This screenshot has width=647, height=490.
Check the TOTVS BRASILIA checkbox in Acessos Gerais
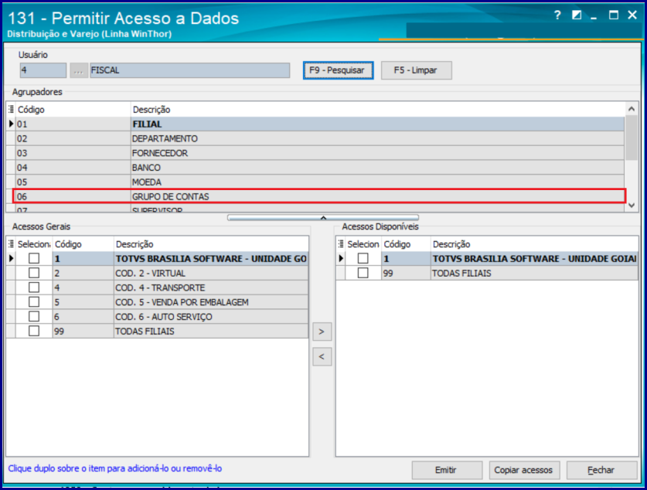coord(34,258)
